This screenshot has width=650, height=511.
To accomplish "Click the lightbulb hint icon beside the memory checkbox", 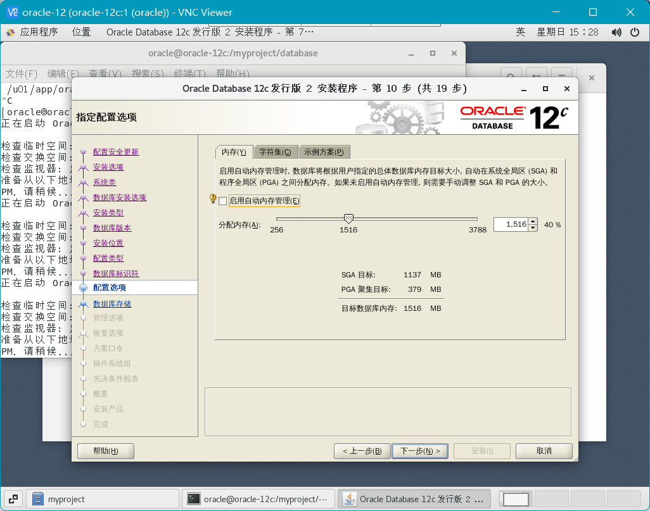I will click(213, 199).
